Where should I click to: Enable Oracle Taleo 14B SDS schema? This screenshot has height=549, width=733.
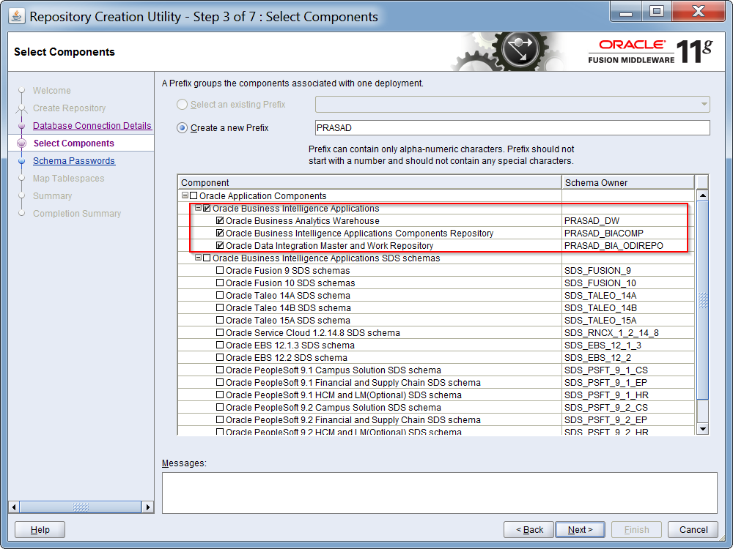pyautogui.click(x=220, y=307)
